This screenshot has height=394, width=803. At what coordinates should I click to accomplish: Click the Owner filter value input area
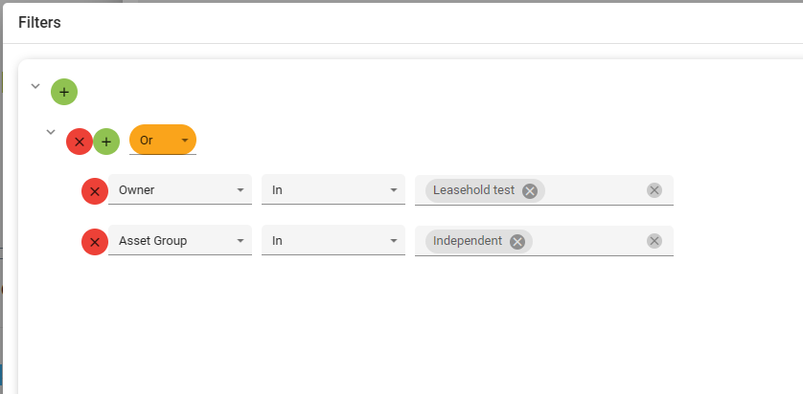594,190
